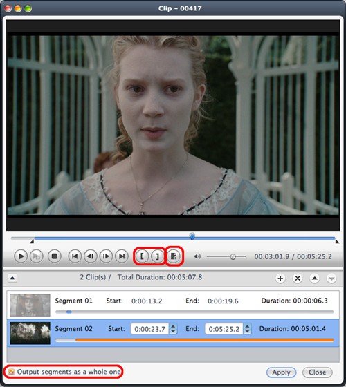This screenshot has width=346, height=387.
Task: Click the Total Duration 00:05:07.8 text
Action: [x=160, y=277]
